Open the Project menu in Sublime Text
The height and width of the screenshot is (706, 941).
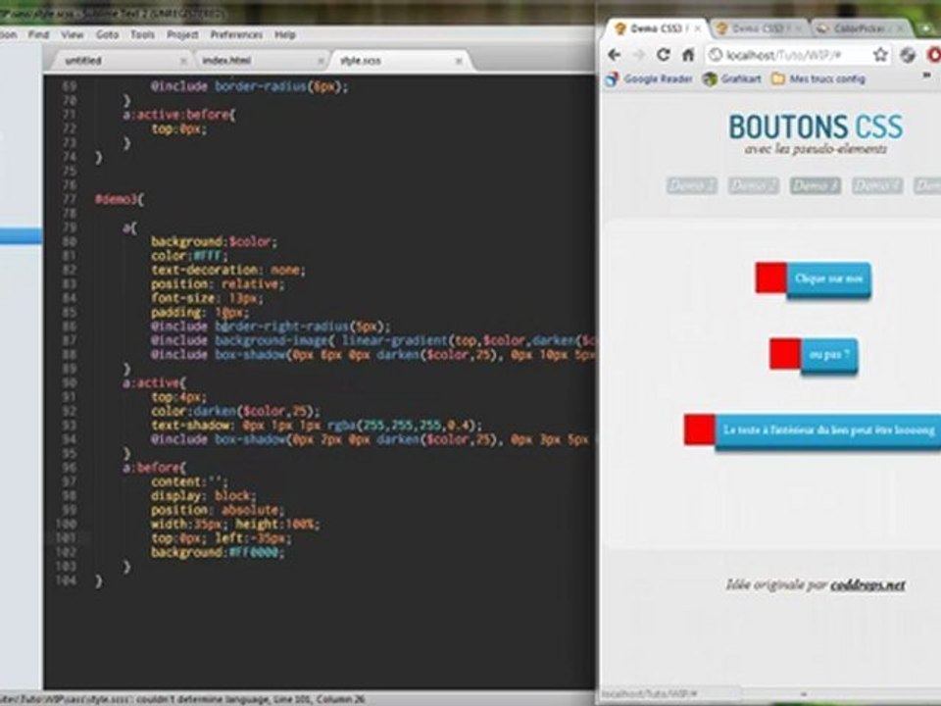coord(182,35)
